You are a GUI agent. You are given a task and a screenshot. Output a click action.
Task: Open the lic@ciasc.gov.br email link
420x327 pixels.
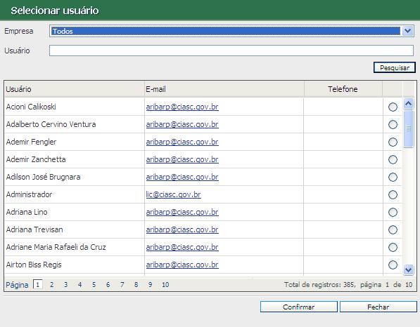[x=173, y=194]
